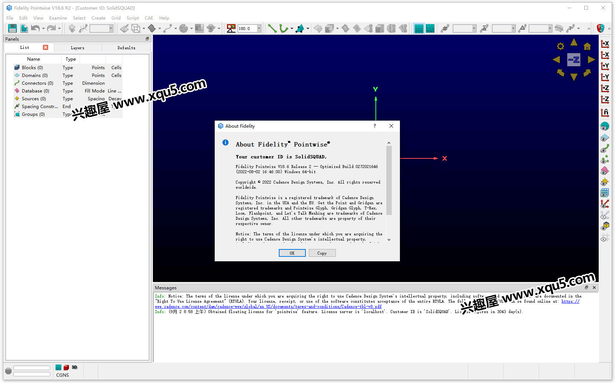Set view to -Y axis
The image size is (615, 383).
605,77
